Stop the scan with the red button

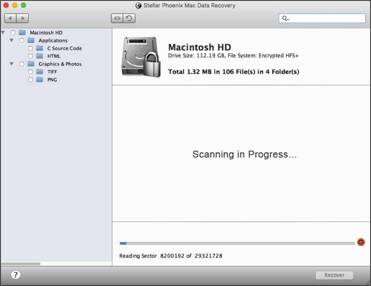(361, 242)
